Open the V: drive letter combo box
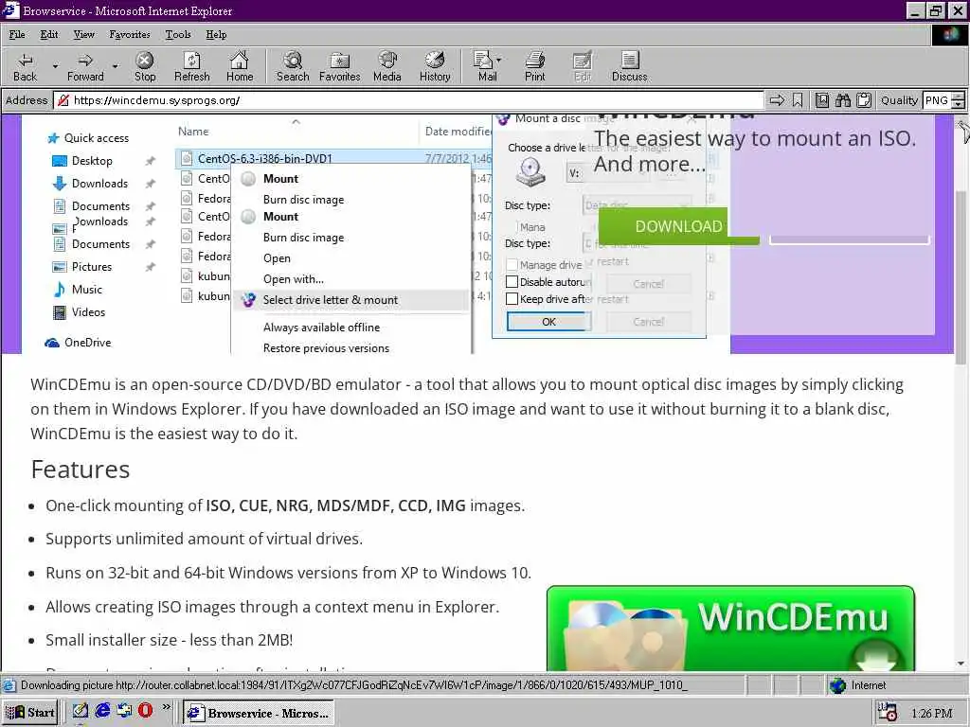The width and height of the screenshot is (970, 727). 606,173
